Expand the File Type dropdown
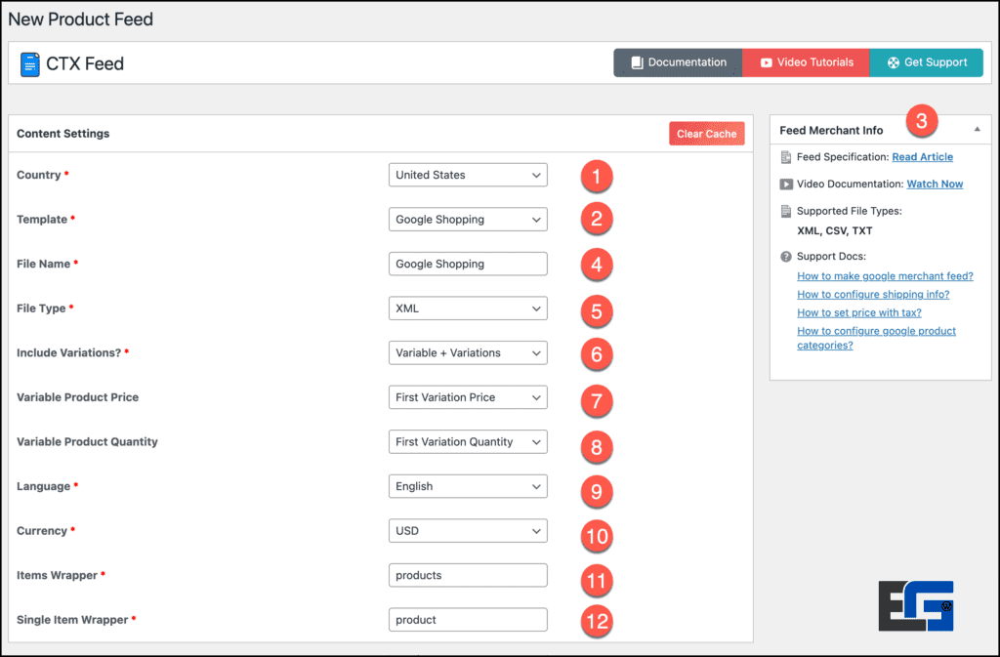 (468, 308)
